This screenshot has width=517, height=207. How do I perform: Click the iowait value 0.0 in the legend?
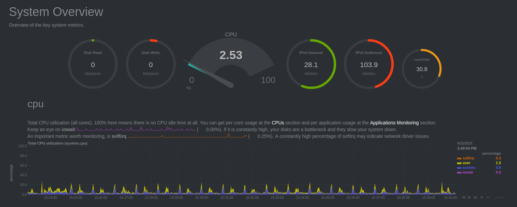click(498, 172)
